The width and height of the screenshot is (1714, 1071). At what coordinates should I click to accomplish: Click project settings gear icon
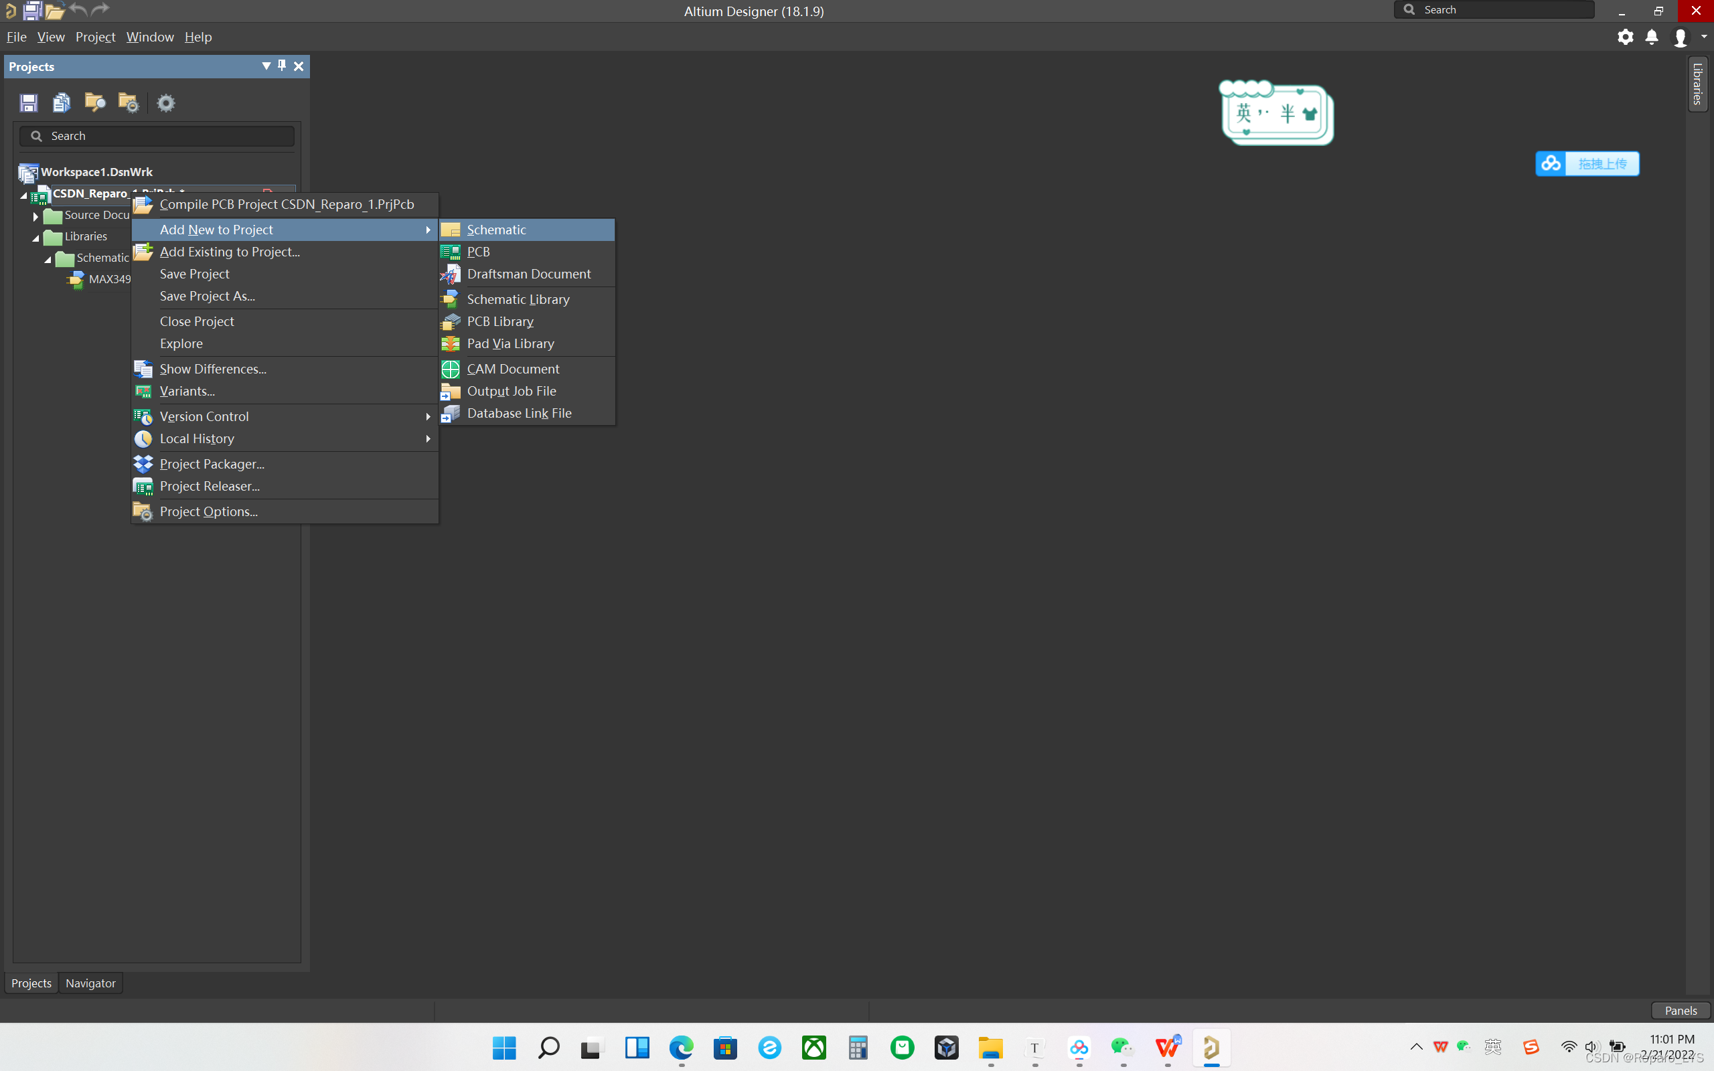[165, 101]
